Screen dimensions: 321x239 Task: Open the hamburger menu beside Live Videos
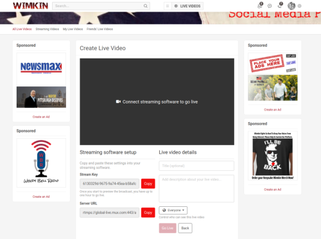click(x=168, y=6)
